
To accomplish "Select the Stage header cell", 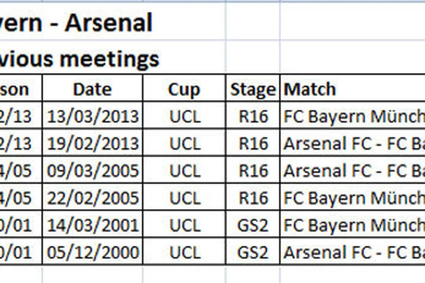I will (x=253, y=89).
